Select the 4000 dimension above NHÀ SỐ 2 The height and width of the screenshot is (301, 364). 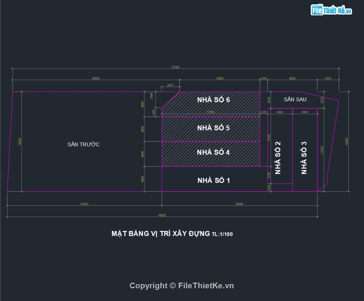[280, 112]
